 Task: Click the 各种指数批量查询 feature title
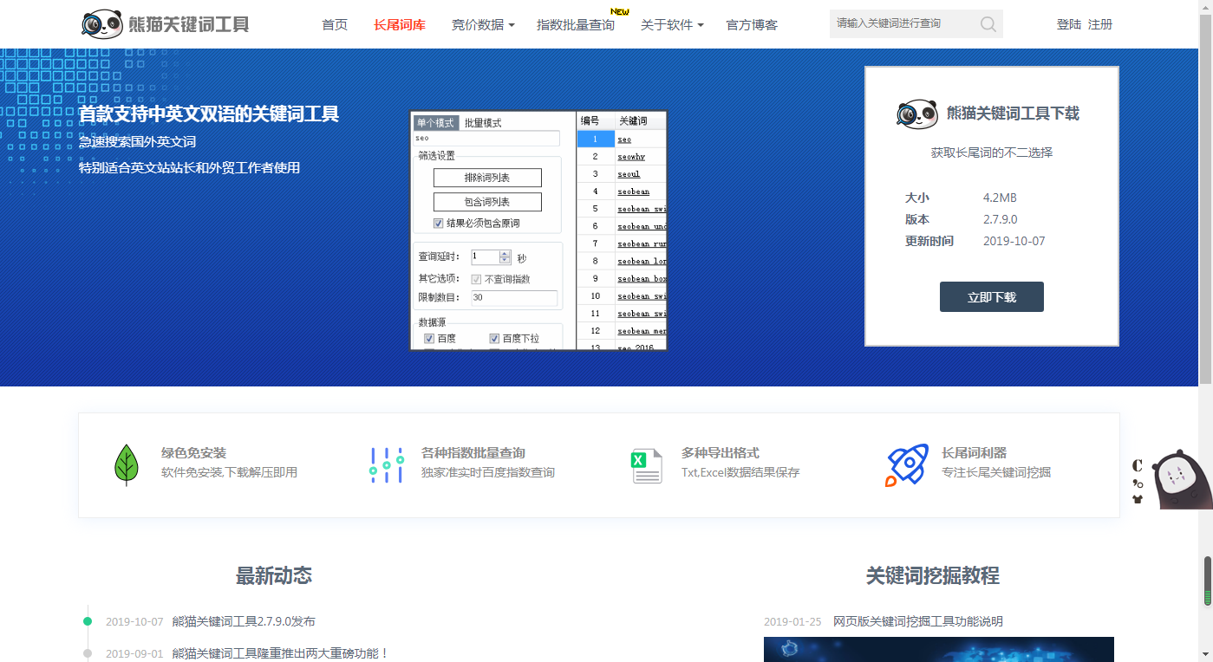click(473, 452)
